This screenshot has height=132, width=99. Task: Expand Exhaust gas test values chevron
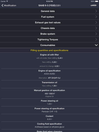96,23
